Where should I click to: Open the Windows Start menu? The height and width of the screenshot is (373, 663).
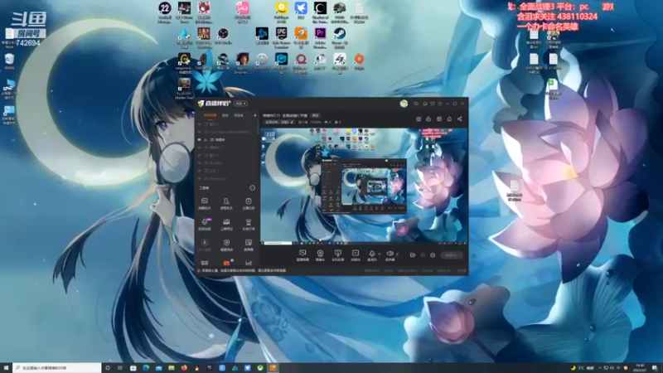pos(6,368)
